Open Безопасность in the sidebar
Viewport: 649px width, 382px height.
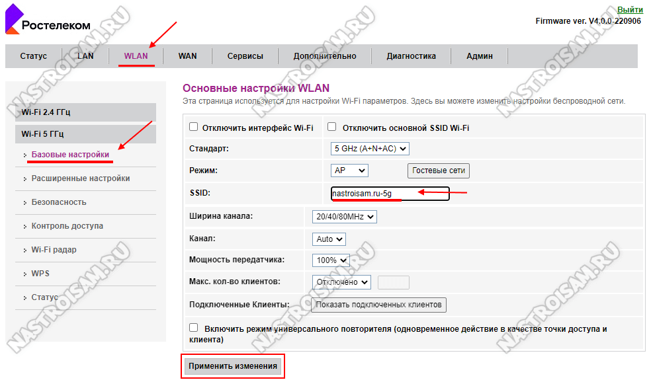click(59, 202)
